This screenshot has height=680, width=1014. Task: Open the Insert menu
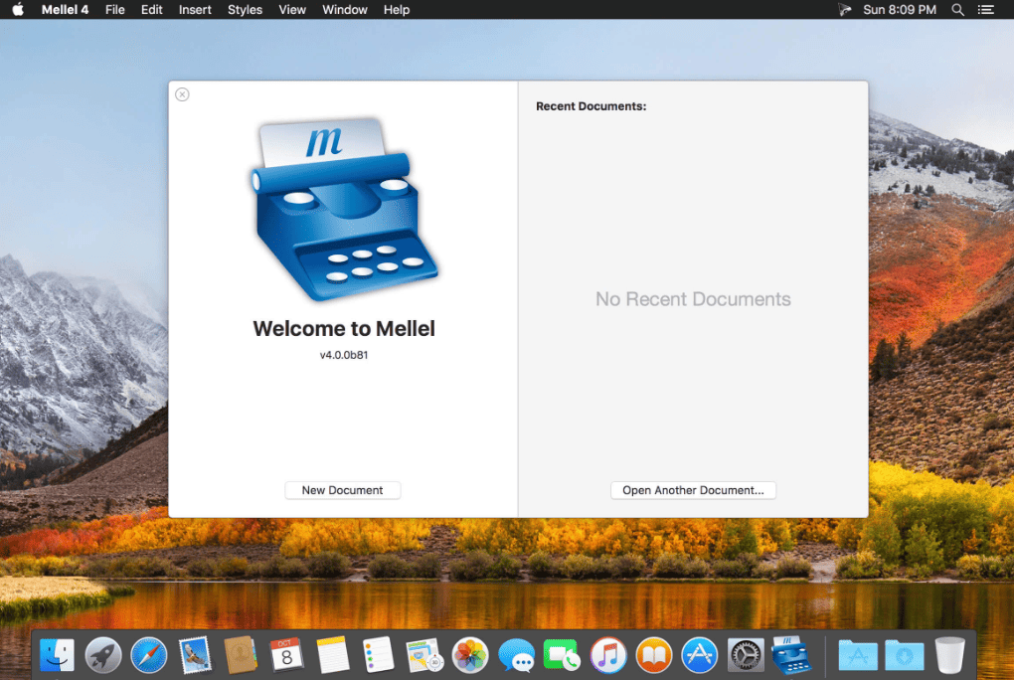tap(195, 10)
